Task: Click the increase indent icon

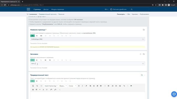Action: [108, 86]
